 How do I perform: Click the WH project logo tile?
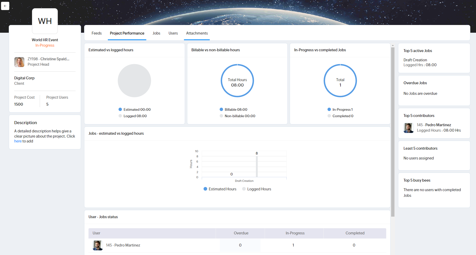45,21
